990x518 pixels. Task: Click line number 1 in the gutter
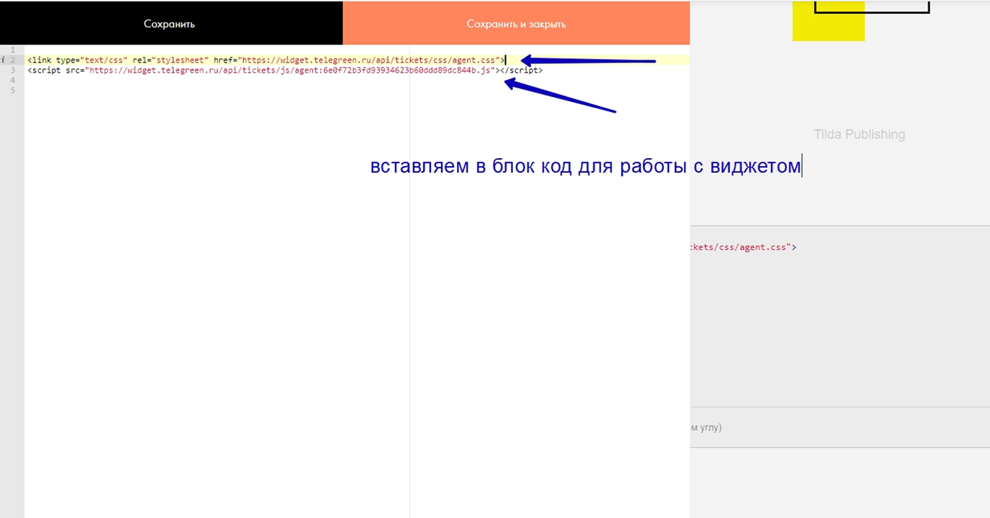[13, 50]
